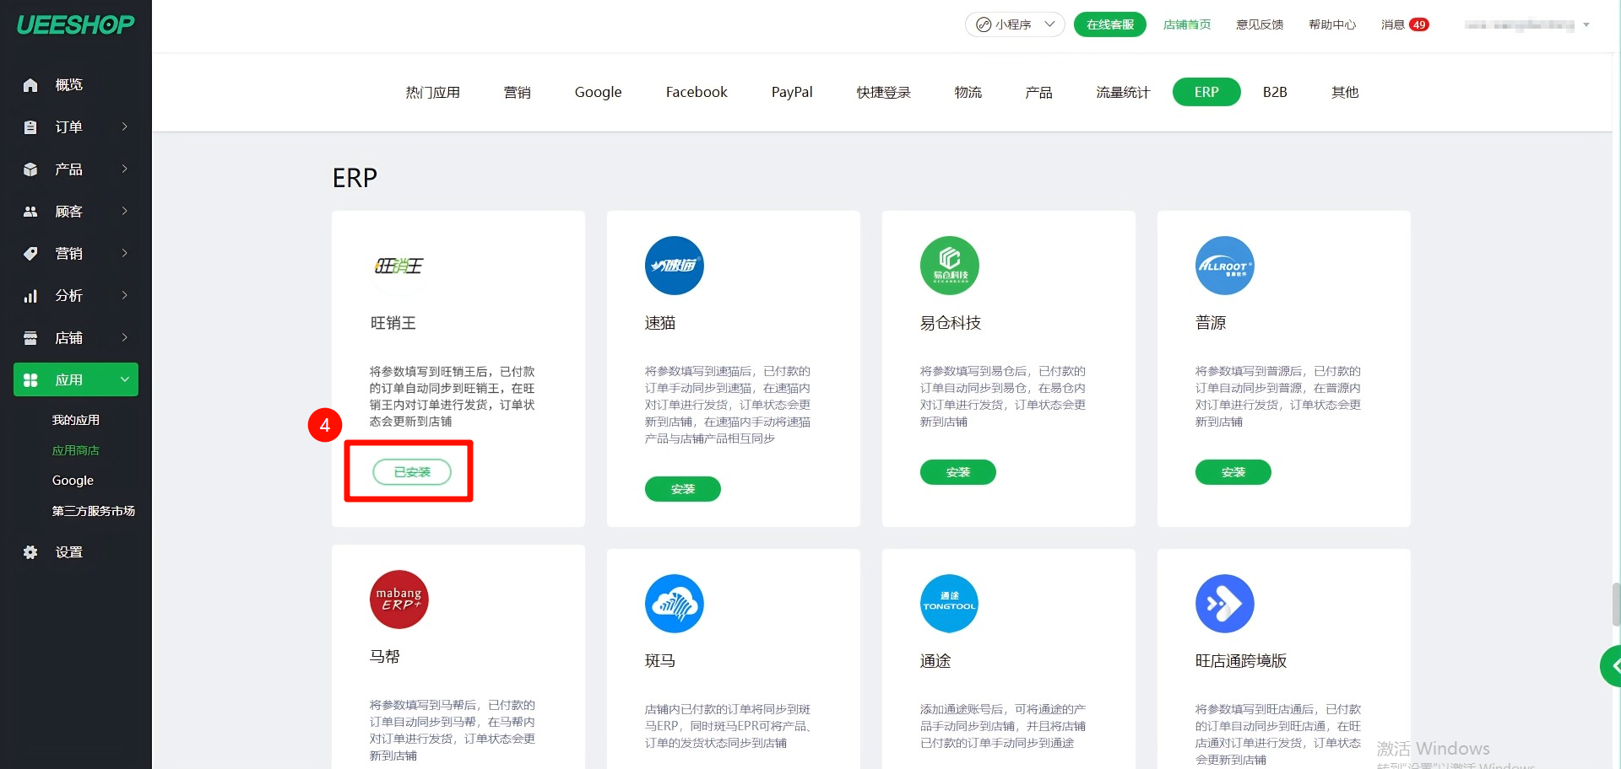The height and width of the screenshot is (769, 1621).
Task: Open the 意见反馈 feedback link
Action: (1260, 24)
